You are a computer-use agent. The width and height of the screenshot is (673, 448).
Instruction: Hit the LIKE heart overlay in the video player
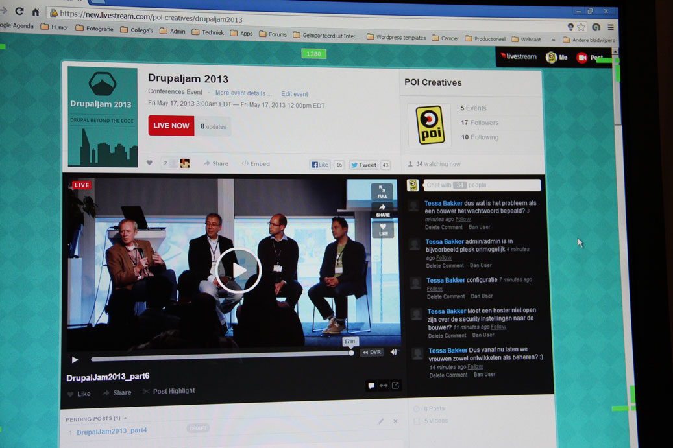pyautogui.click(x=384, y=230)
